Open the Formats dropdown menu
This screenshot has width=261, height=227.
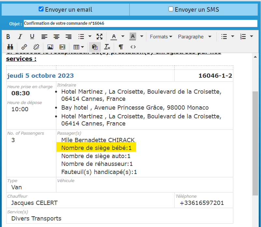coord(161,36)
